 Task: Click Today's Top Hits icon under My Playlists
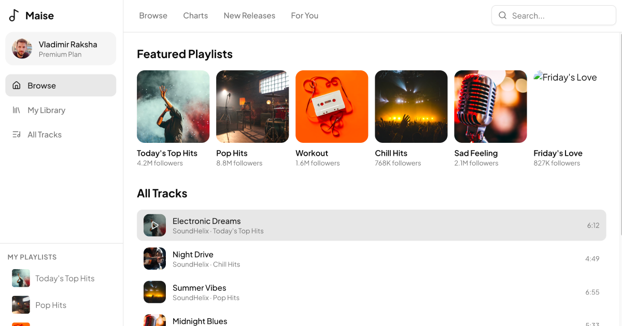21,278
